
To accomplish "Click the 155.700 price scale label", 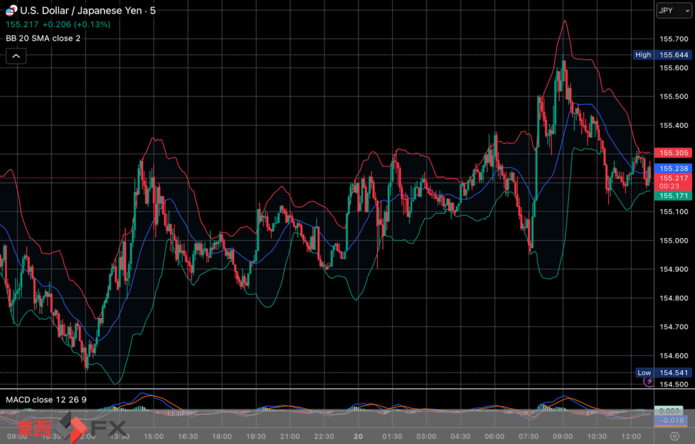I will 671,39.
